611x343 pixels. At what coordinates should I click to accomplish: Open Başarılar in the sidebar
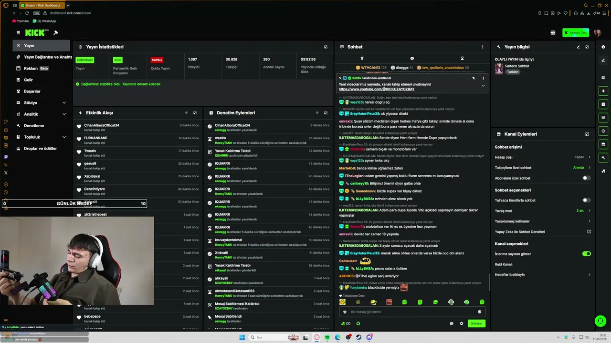point(42,91)
